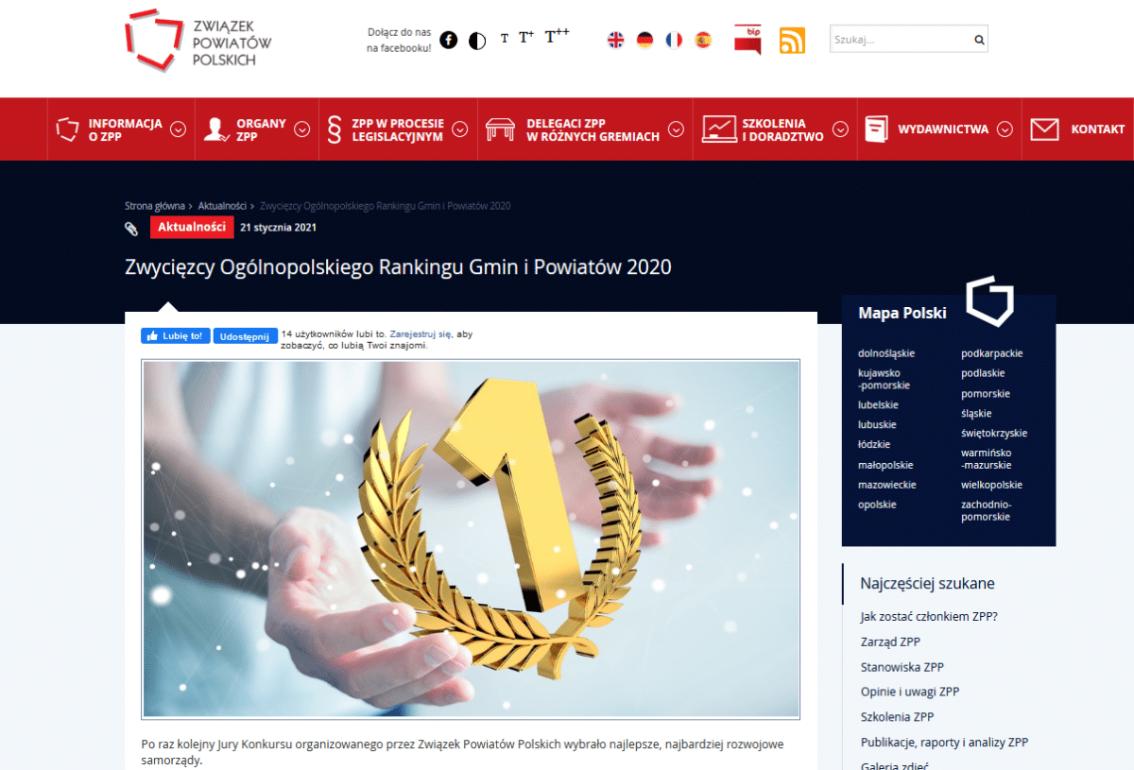
Task: Open the Szkolenia i Doradztwo menu
Action: [x=773, y=129]
